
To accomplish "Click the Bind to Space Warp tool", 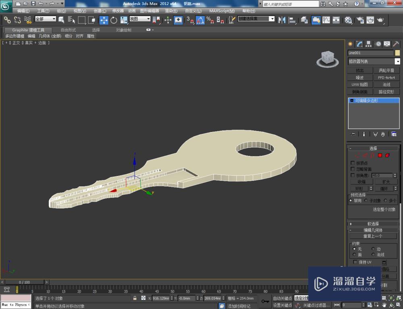I will pos(27,20).
